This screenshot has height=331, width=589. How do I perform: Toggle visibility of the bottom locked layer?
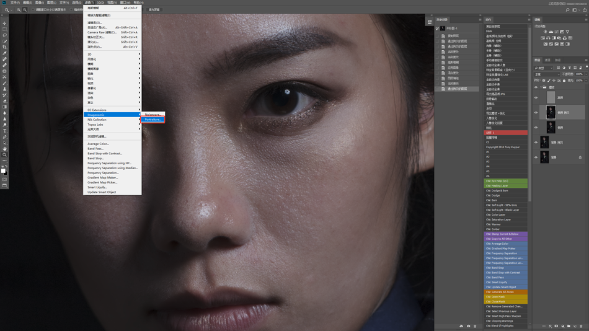click(536, 157)
